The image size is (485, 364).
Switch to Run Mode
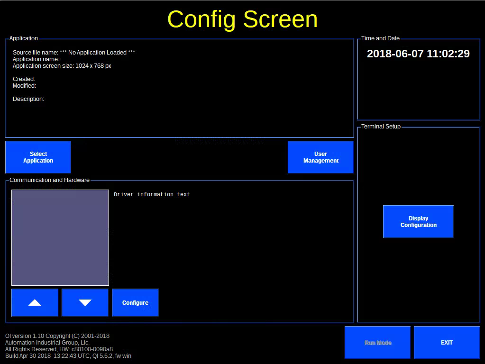377,343
